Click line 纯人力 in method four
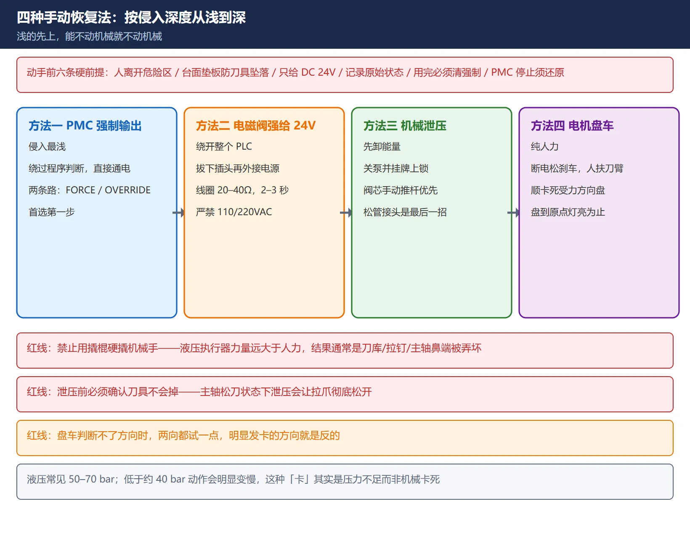Image resolution: width=690 pixels, height=538 pixels. click(x=545, y=147)
